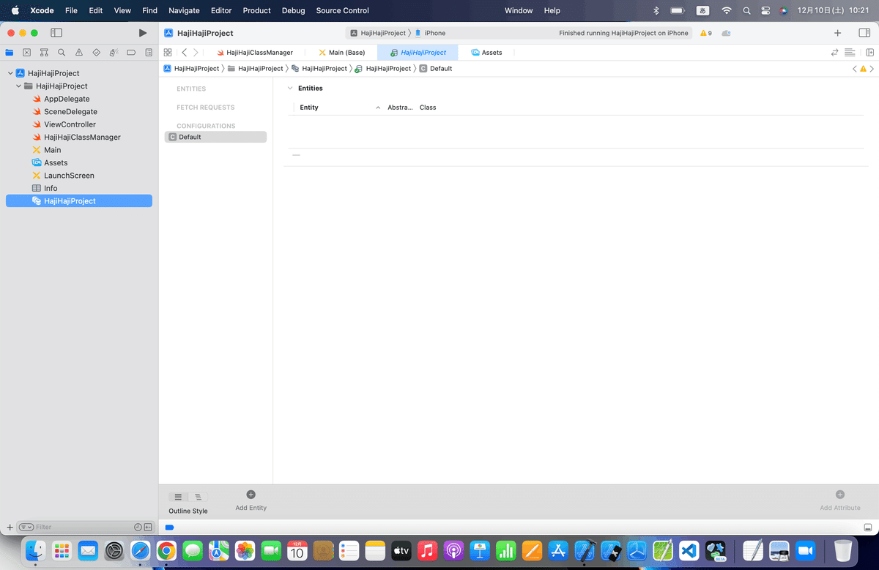Open the Source Control navigator

[27, 53]
